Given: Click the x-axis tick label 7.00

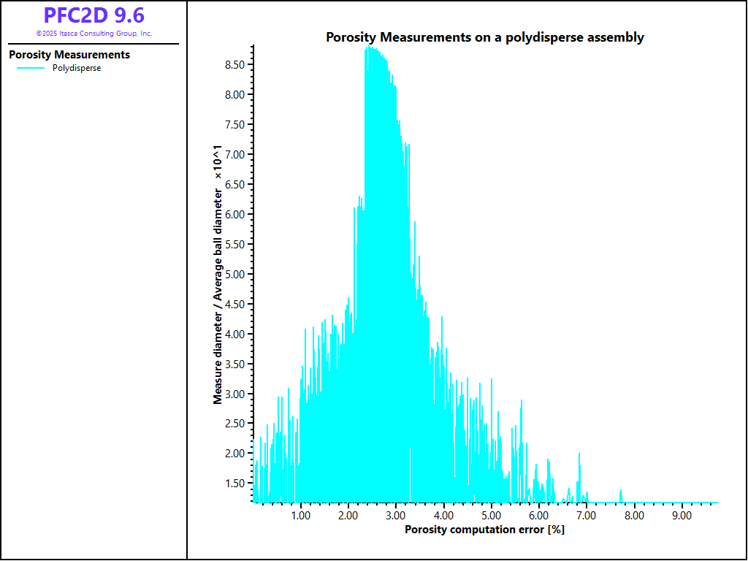Looking at the screenshot, I should (587, 515).
